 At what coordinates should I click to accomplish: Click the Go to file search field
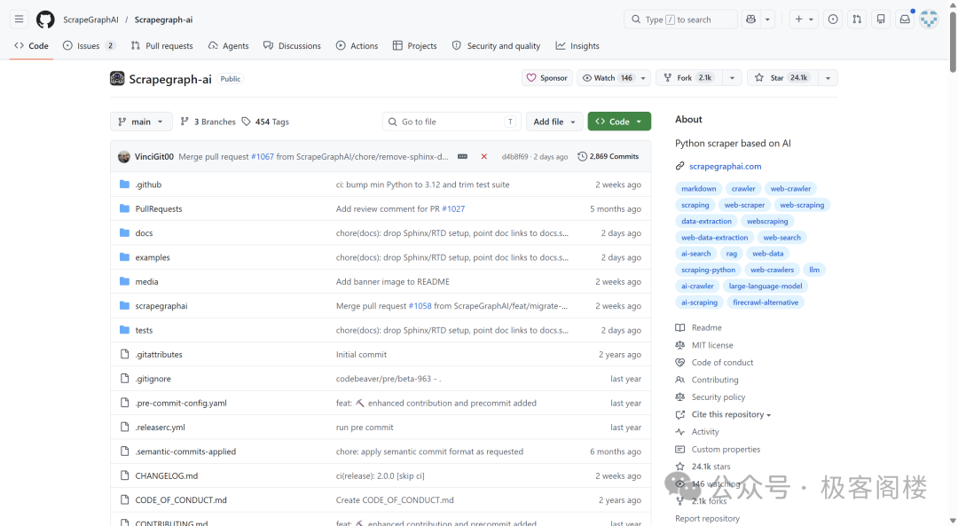point(452,122)
